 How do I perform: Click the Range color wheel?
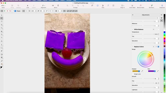[x=146, y=59]
